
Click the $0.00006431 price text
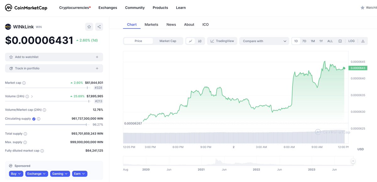click(39, 40)
